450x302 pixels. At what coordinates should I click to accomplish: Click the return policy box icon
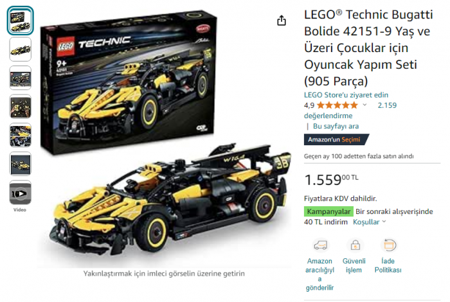390,245
